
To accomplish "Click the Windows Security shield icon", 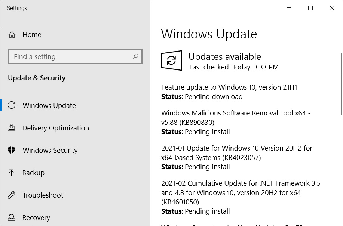I will pos(12,150).
